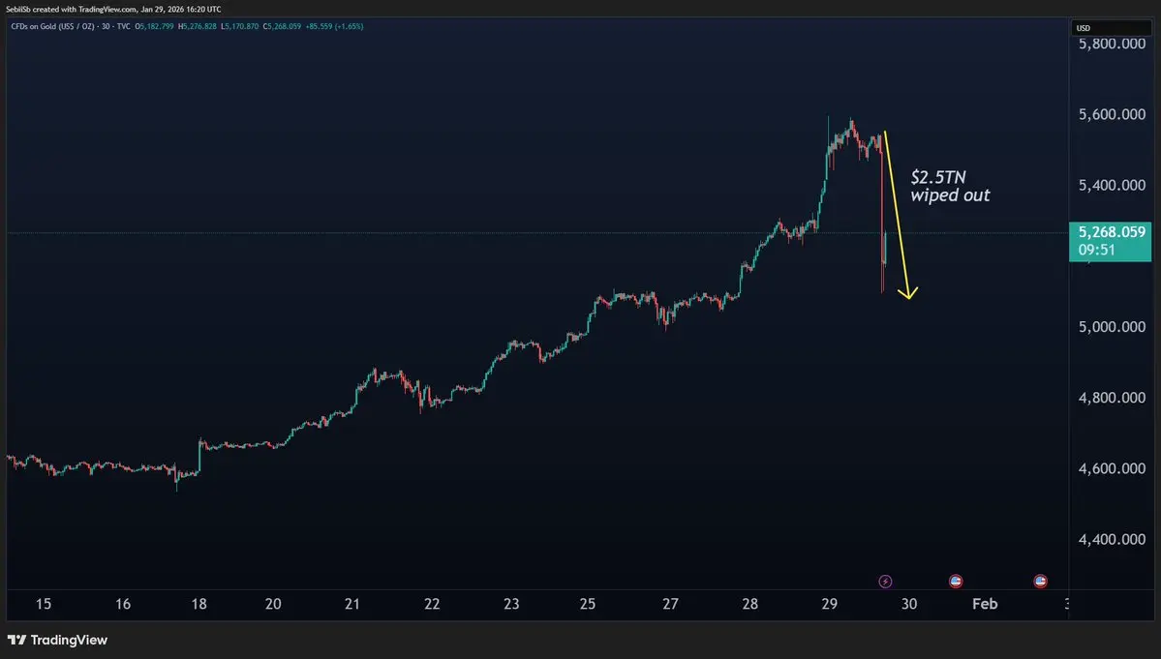The width and height of the screenshot is (1161, 659).
Task: Click the 4,600.000 price axis label
Action: (x=1113, y=469)
